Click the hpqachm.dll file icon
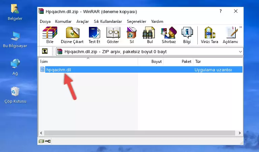 click(42, 69)
